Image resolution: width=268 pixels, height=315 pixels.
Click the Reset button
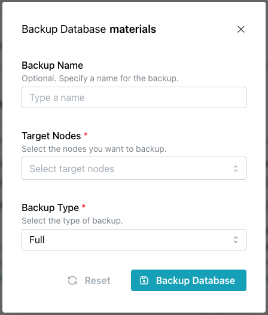[89, 280]
